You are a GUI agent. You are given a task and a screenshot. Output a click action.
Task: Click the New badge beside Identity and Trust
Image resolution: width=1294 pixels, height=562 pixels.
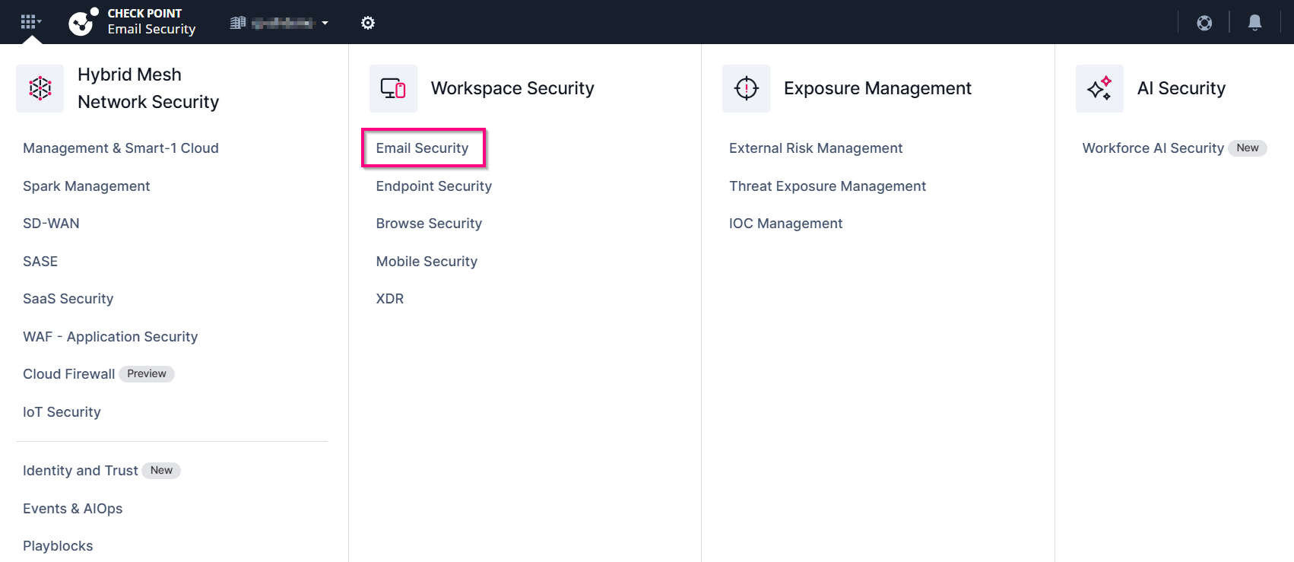pyautogui.click(x=161, y=471)
